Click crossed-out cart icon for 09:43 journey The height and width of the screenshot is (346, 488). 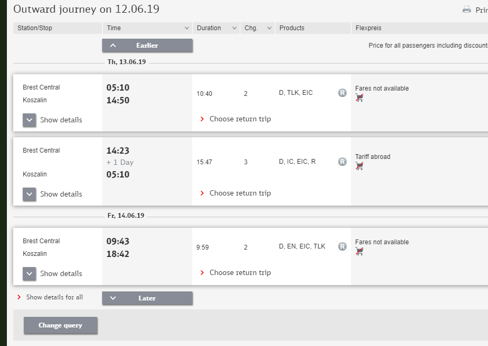point(359,251)
